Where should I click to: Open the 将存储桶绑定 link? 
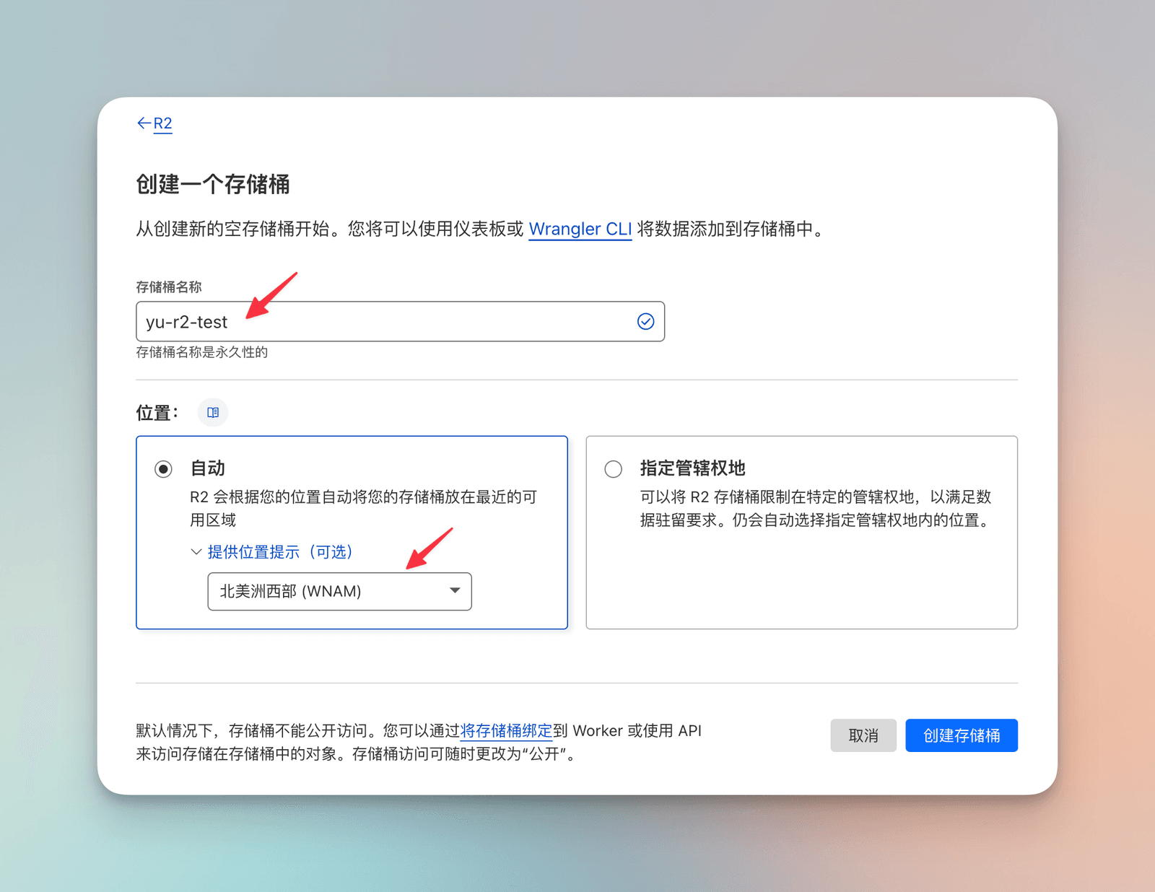(506, 731)
